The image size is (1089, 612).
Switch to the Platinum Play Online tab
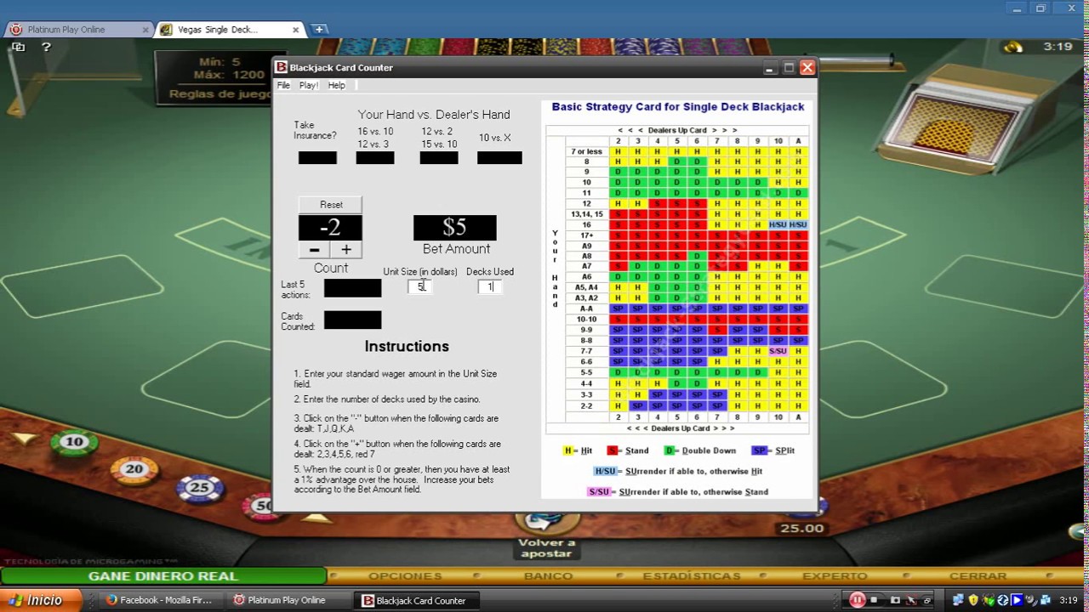click(77, 29)
